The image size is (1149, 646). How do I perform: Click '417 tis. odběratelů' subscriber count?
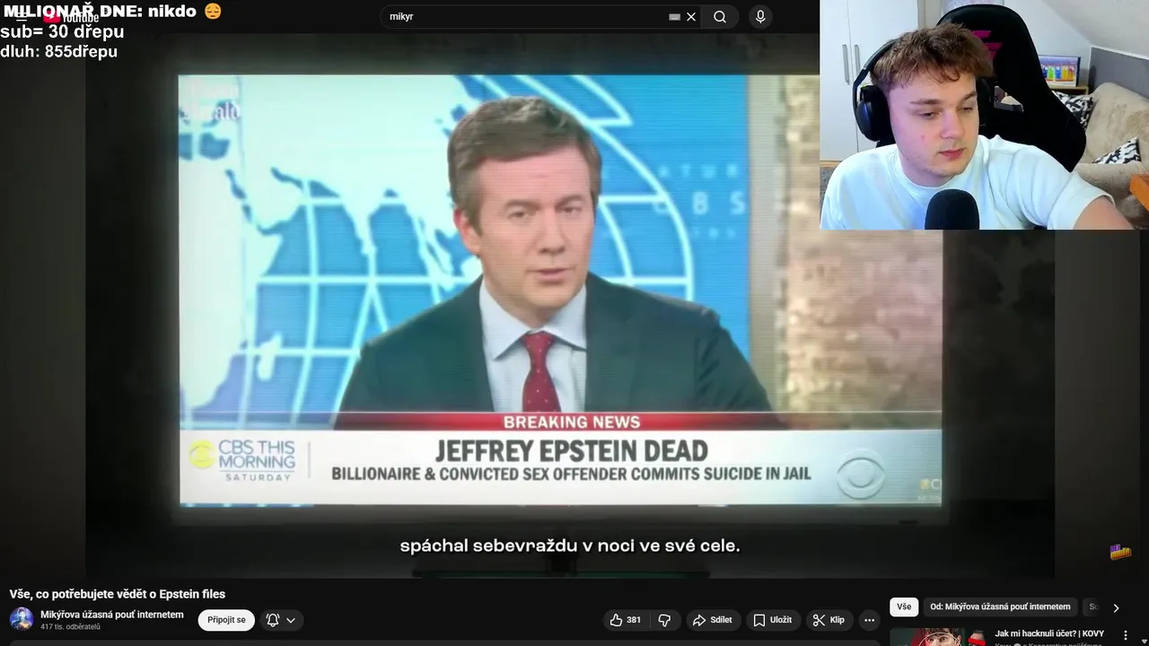click(70, 627)
